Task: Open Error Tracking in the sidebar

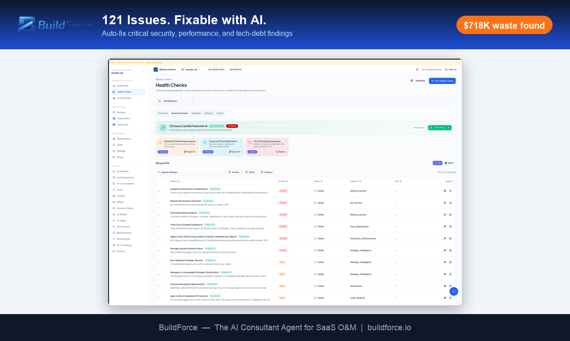Action: (x=124, y=245)
